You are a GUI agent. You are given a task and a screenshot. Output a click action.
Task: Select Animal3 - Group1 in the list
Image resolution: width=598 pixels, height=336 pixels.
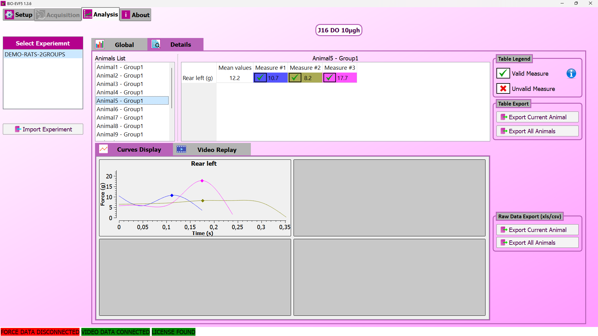tap(120, 84)
